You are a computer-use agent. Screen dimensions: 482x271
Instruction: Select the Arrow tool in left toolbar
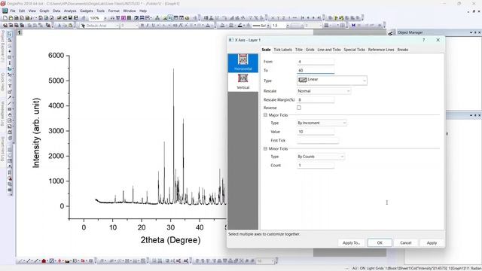pyautogui.click(x=10, y=98)
